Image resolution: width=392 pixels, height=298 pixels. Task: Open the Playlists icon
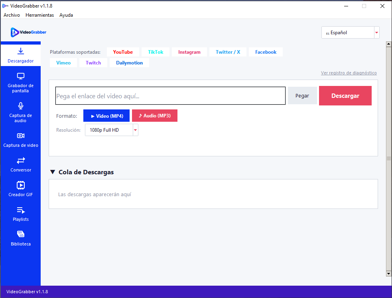(21, 210)
